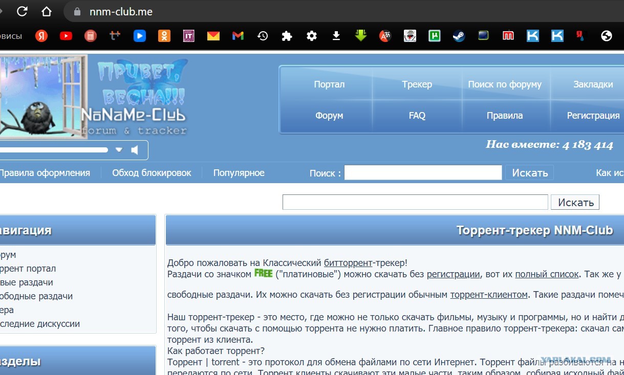Follow the битторрент link
Image resolution: width=624 pixels, height=375 pixels.
pyautogui.click(x=348, y=263)
